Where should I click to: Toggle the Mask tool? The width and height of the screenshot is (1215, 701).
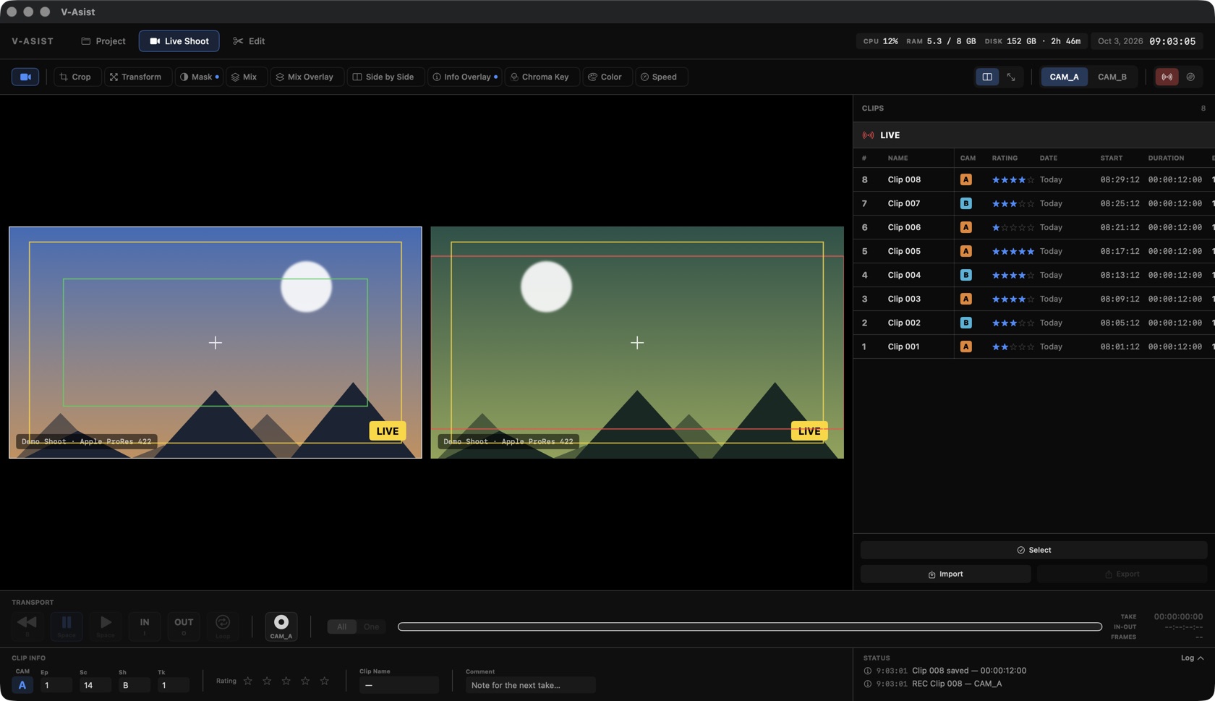coord(199,77)
